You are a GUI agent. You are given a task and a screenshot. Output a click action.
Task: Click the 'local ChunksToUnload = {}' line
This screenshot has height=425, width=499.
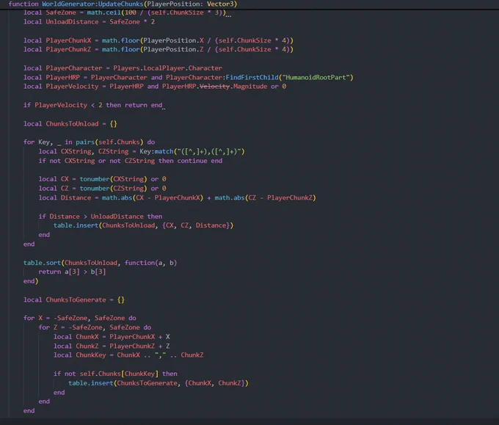[70, 124]
